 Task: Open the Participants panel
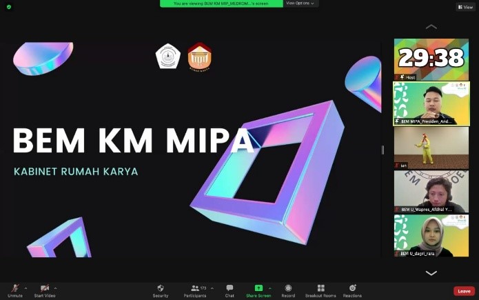point(196,288)
